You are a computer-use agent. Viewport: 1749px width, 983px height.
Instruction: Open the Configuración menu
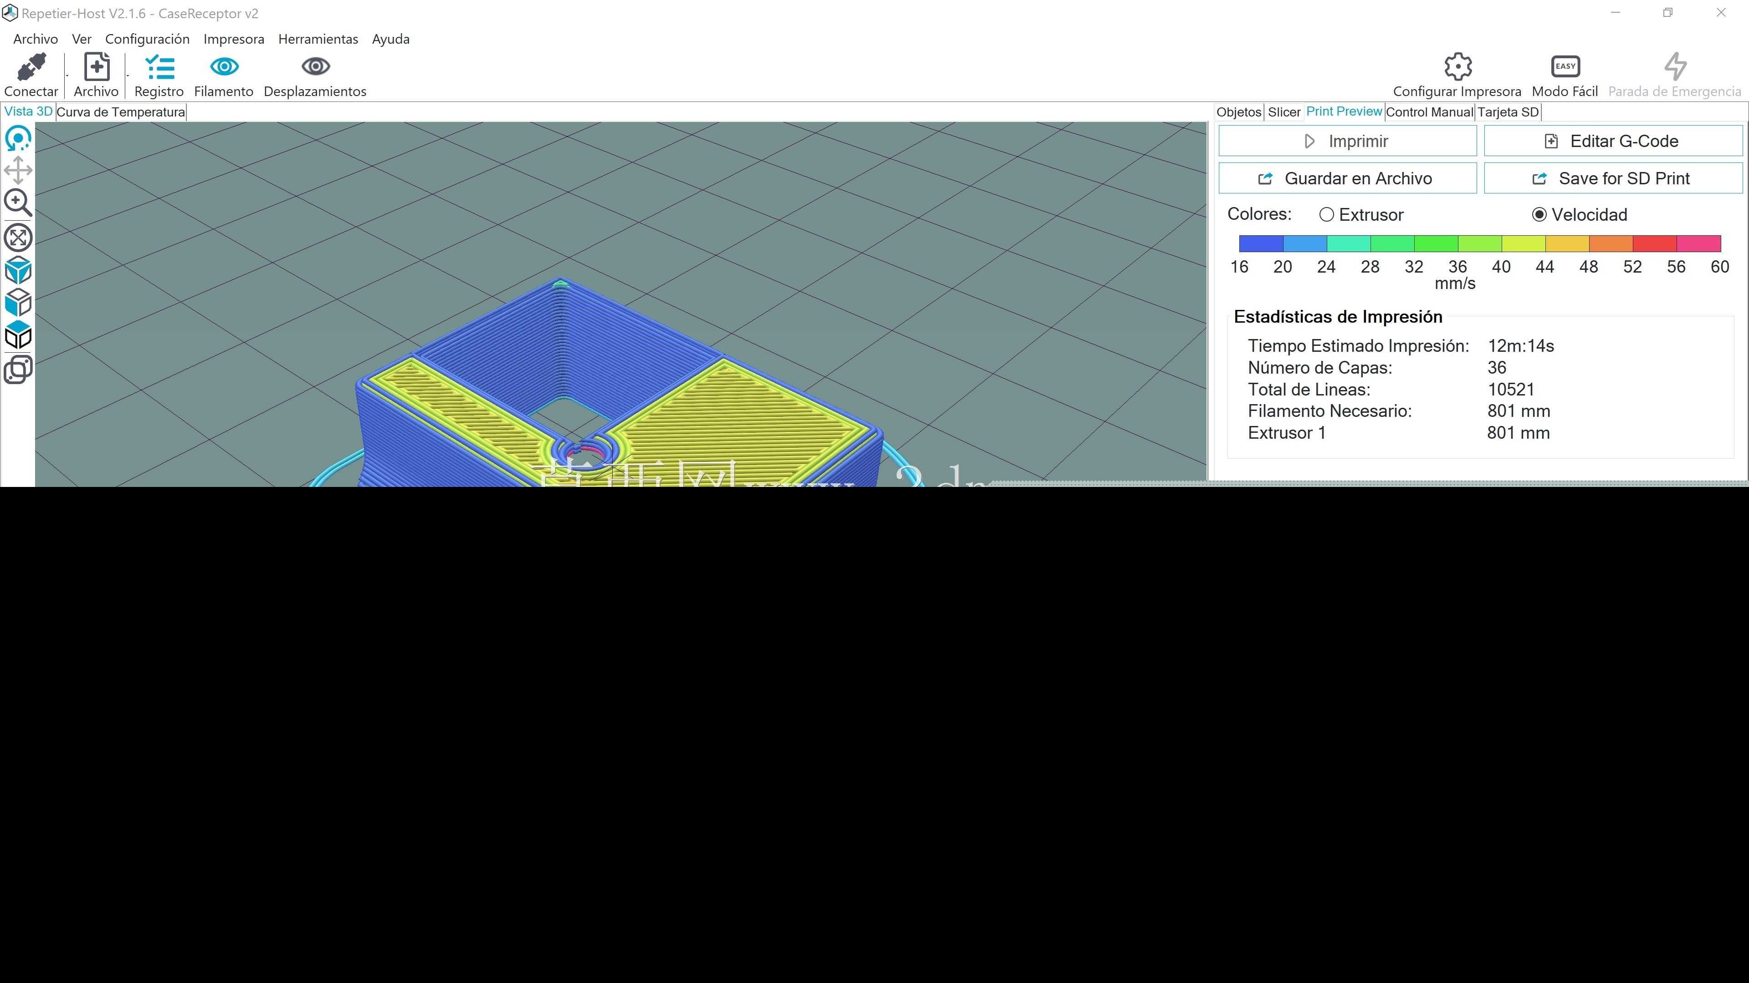147,39
